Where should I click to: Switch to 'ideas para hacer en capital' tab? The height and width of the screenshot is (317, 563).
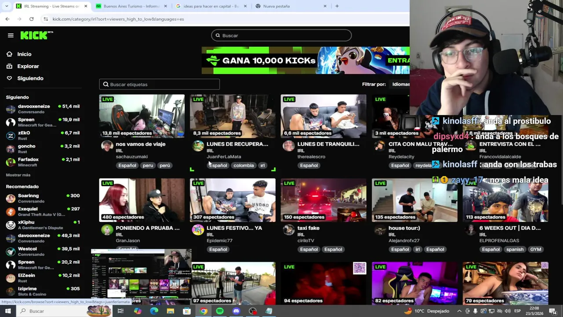(210, 6)
